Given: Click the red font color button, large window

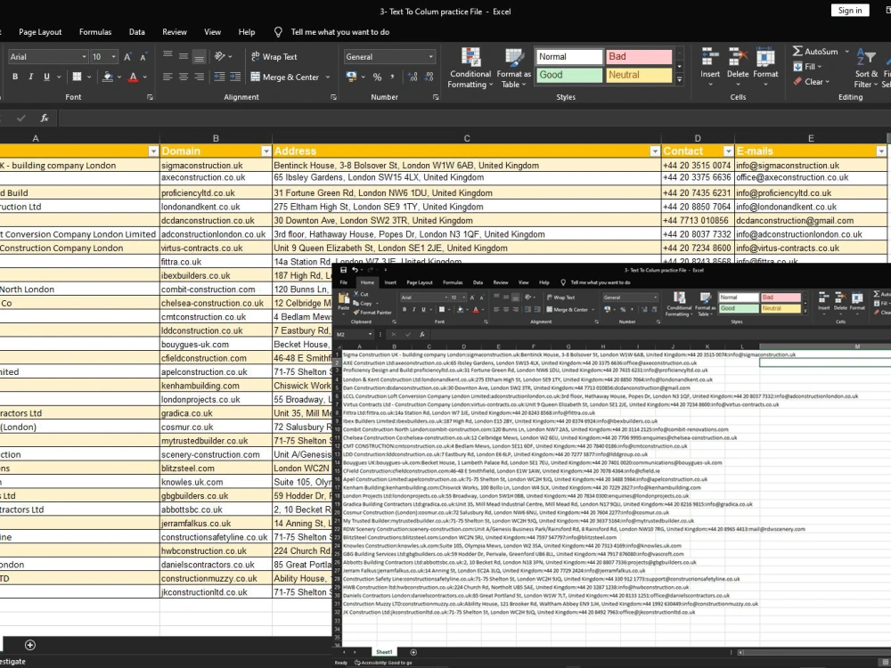Looking at the screenshot, I should click(x=133, y=77).
